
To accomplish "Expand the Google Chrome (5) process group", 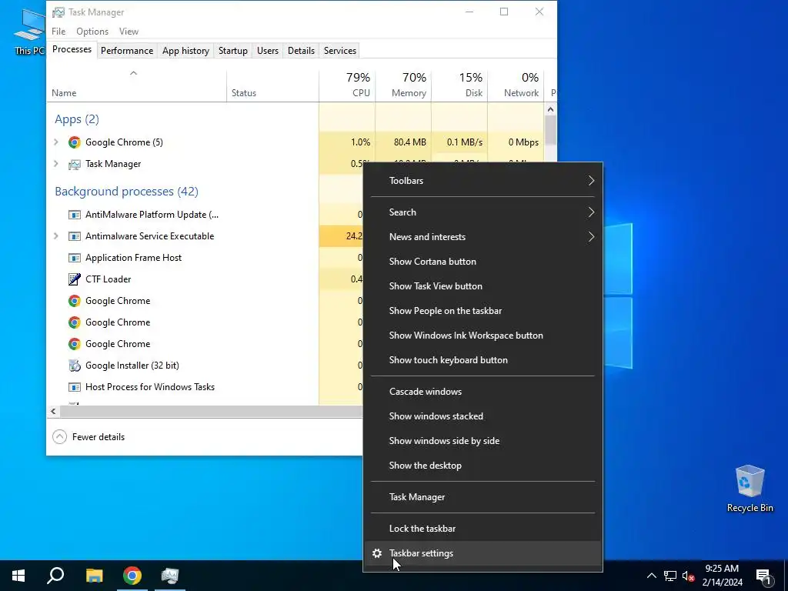I will coord(55,142).
